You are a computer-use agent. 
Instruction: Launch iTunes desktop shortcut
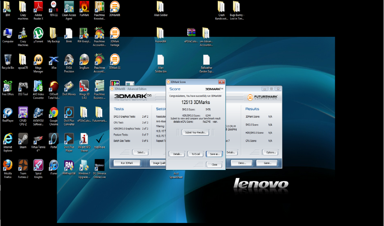(x=54, y=167)
